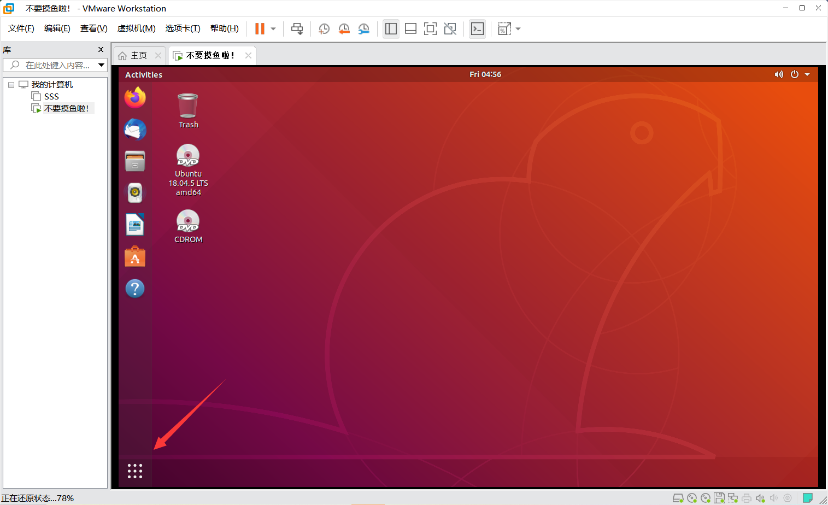The image size is (828, 505).
Task: Launch LibreOffice Writer from the dock
Action: click(x=135, y=225)
